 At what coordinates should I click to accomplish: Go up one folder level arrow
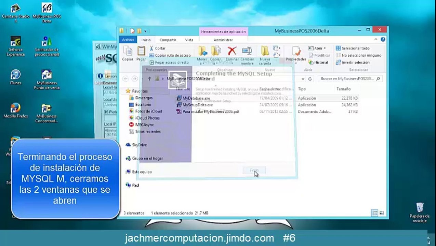point(149,79)
